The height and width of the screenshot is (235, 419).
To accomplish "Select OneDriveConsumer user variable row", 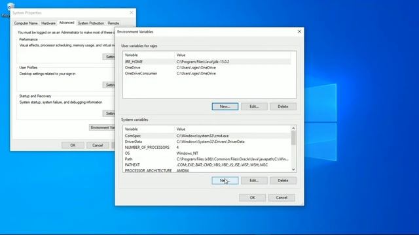I will click(x=207, y=73).
